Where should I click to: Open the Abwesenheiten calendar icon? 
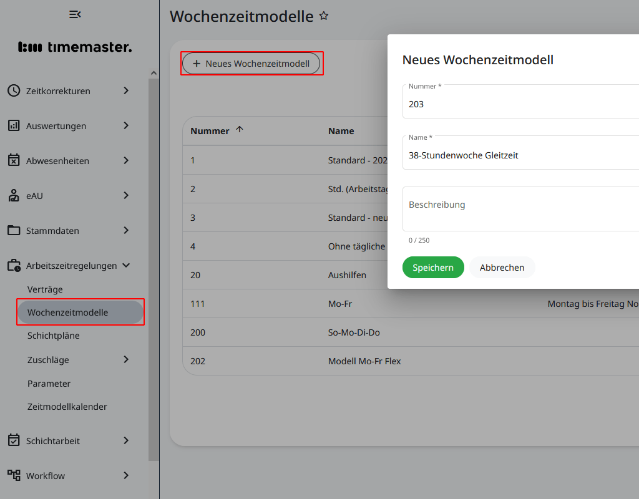tap(13, 160)
